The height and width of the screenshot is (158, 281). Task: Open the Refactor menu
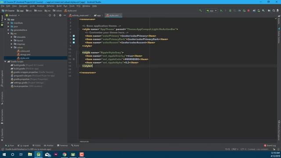[50, 6]
